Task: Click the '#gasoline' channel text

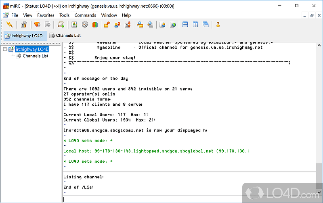Action: (109, 47)
